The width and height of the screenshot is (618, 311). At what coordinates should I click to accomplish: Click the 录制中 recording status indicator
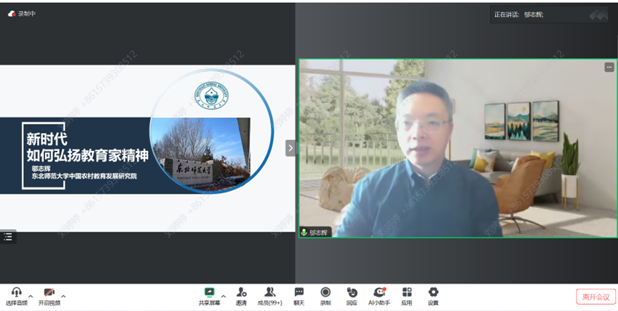pos(21,14)
